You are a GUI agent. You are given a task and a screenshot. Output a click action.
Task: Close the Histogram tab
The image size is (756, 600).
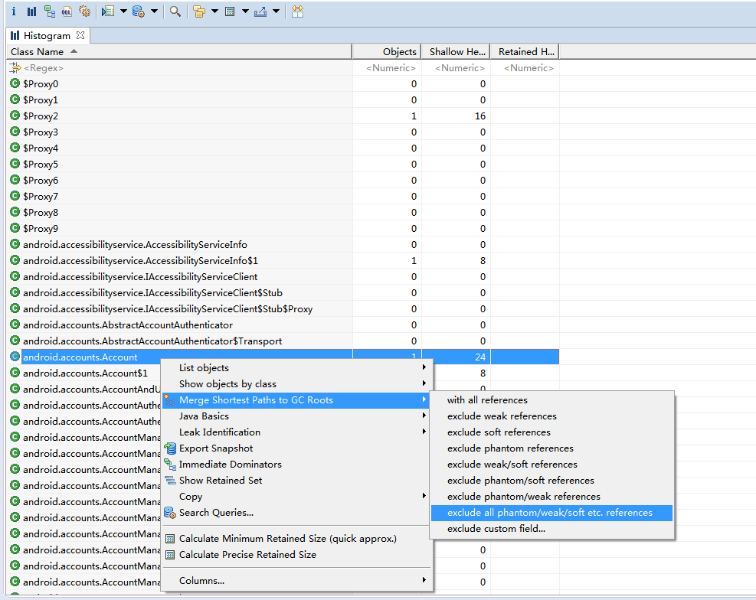[80, 35]
